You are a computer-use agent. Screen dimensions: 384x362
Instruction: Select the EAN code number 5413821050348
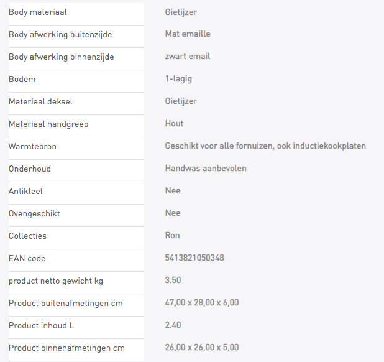(194, 258)
